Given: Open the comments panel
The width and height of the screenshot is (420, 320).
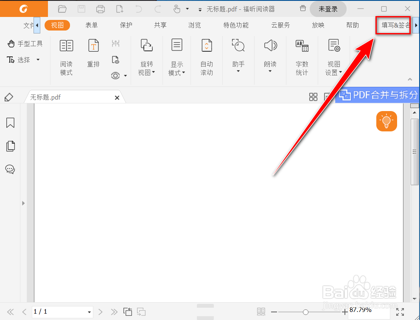Looking at the screenshot, I should tap(10, 169).
